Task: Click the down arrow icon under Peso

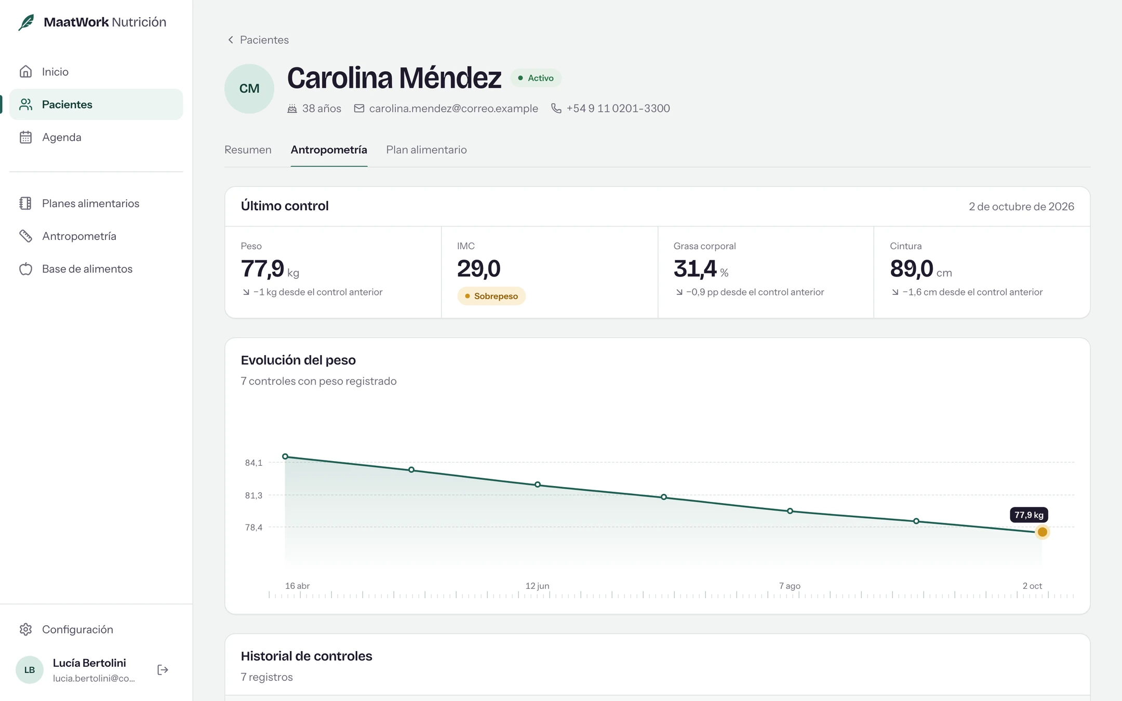Action: click(x=246, y=292)
